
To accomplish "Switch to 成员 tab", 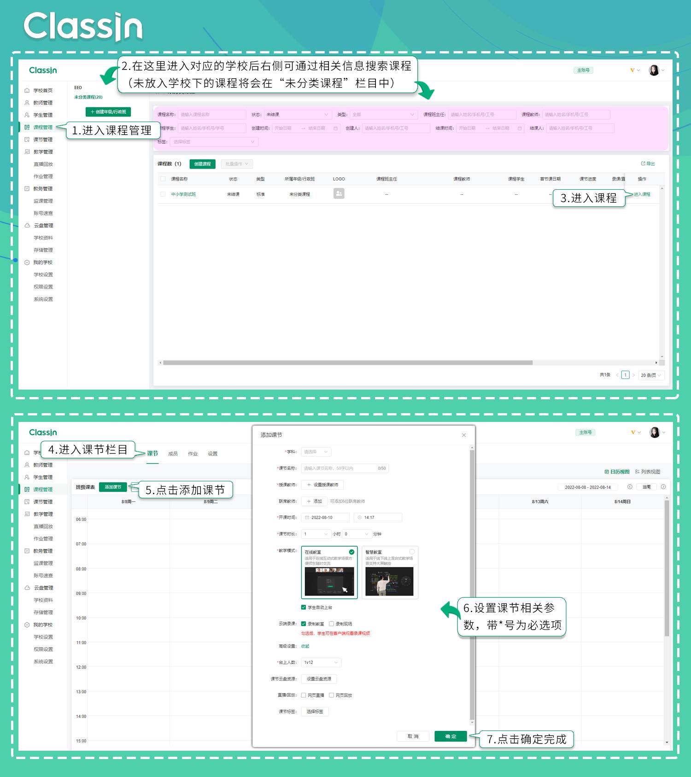I will (x=173, y=454).
